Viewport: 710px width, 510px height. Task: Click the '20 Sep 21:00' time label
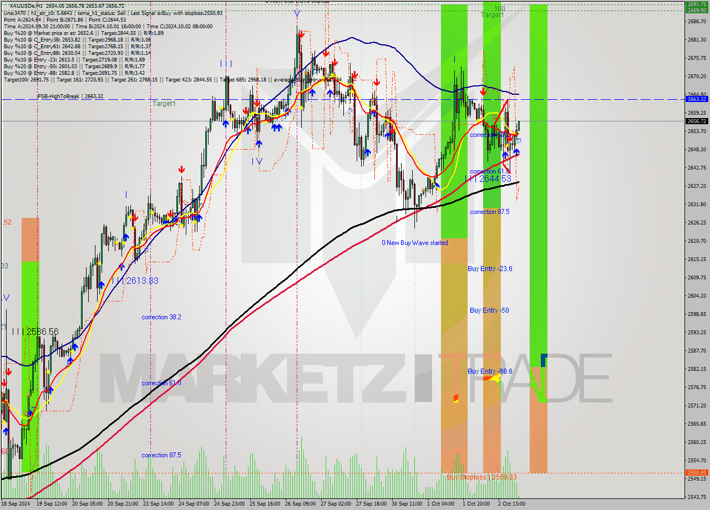(x=124, y=504)
